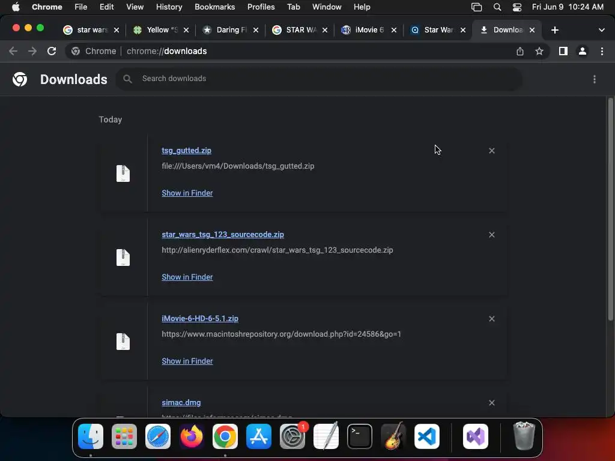Open Visual Studio Code from the Dock

coord(427,436)
